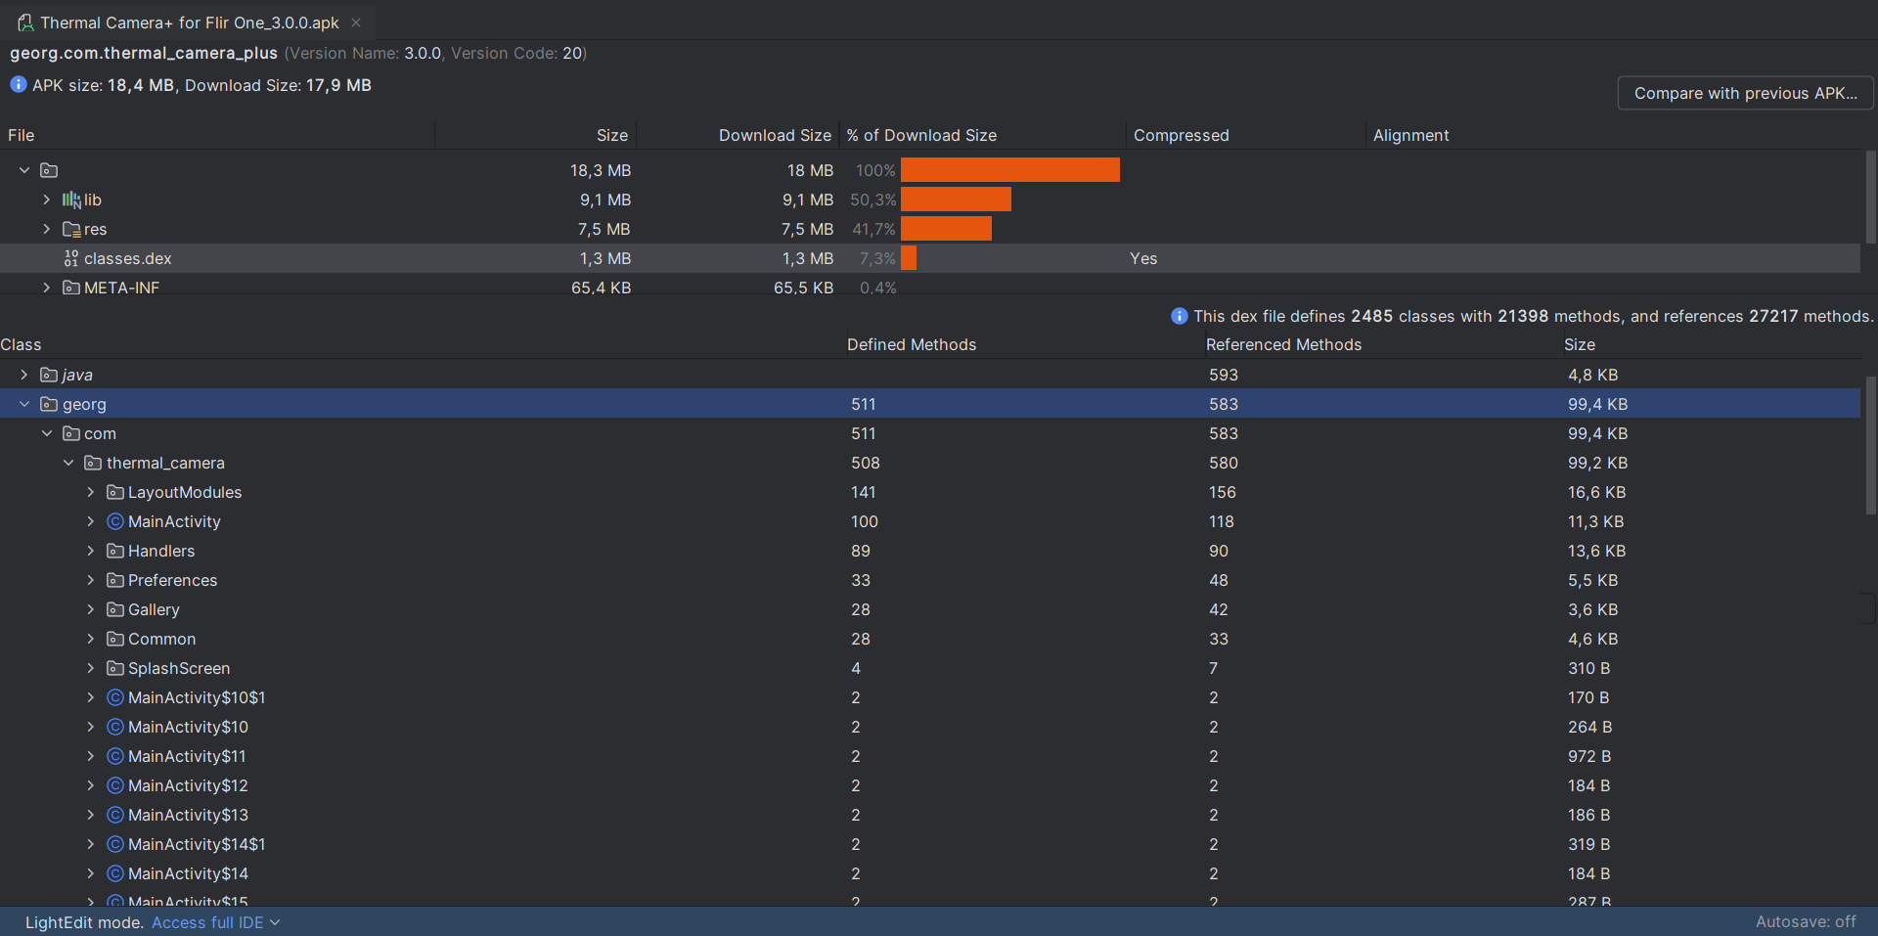Viewport: 1878px width, 936px height.
Task: Click the classes.dex file icon
Action: coord(71,258)
